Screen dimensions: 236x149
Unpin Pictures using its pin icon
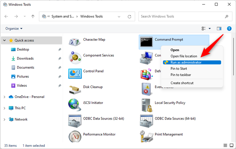(60, 77)
